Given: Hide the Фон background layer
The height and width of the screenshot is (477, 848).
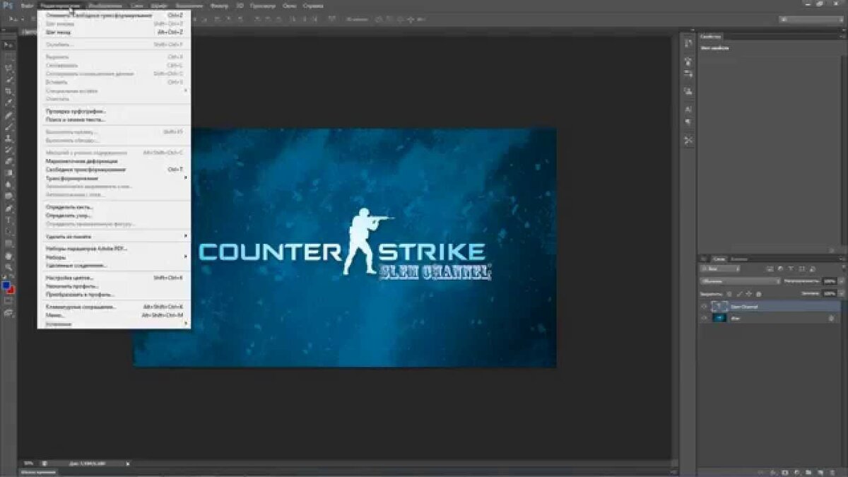Looking at the screenshot, I should click(704, 318).
